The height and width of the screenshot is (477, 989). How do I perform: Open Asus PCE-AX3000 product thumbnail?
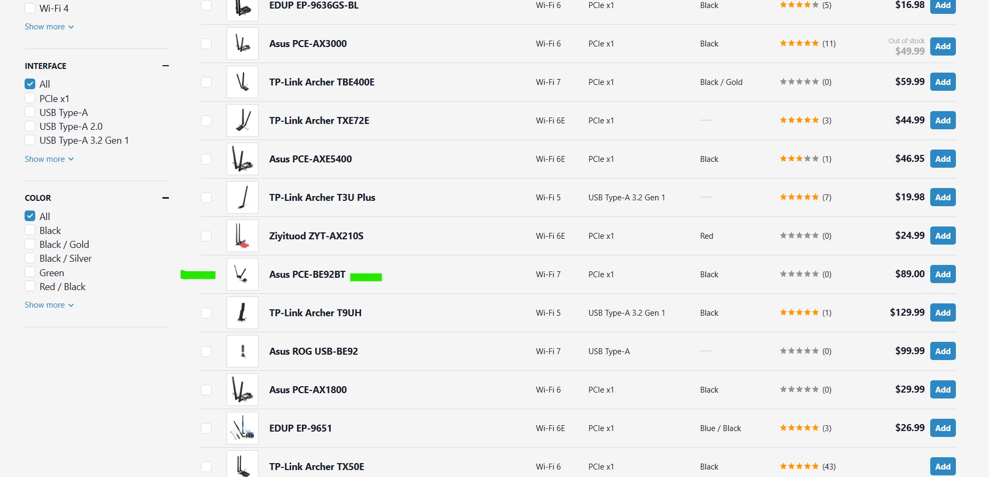tap(243, 44)
